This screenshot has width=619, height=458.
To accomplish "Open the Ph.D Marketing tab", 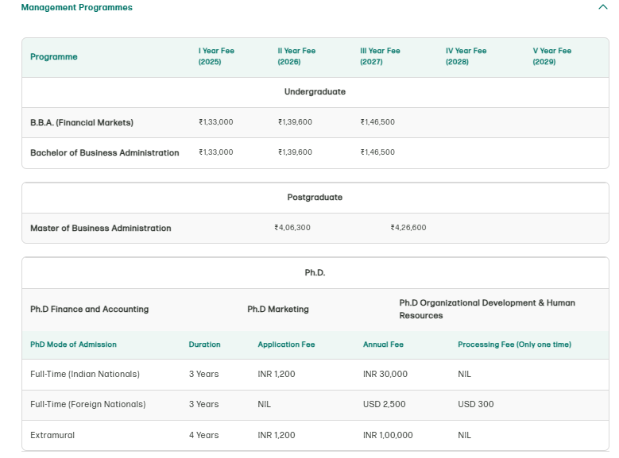I will point(277,309).
